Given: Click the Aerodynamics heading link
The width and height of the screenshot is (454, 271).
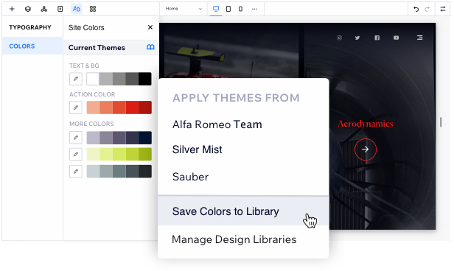Looking at the screenshot, I should (x=366, y=124).
